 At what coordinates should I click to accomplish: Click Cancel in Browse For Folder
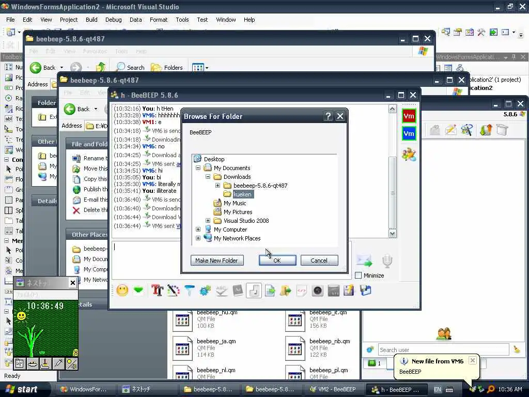click(319, 261)
